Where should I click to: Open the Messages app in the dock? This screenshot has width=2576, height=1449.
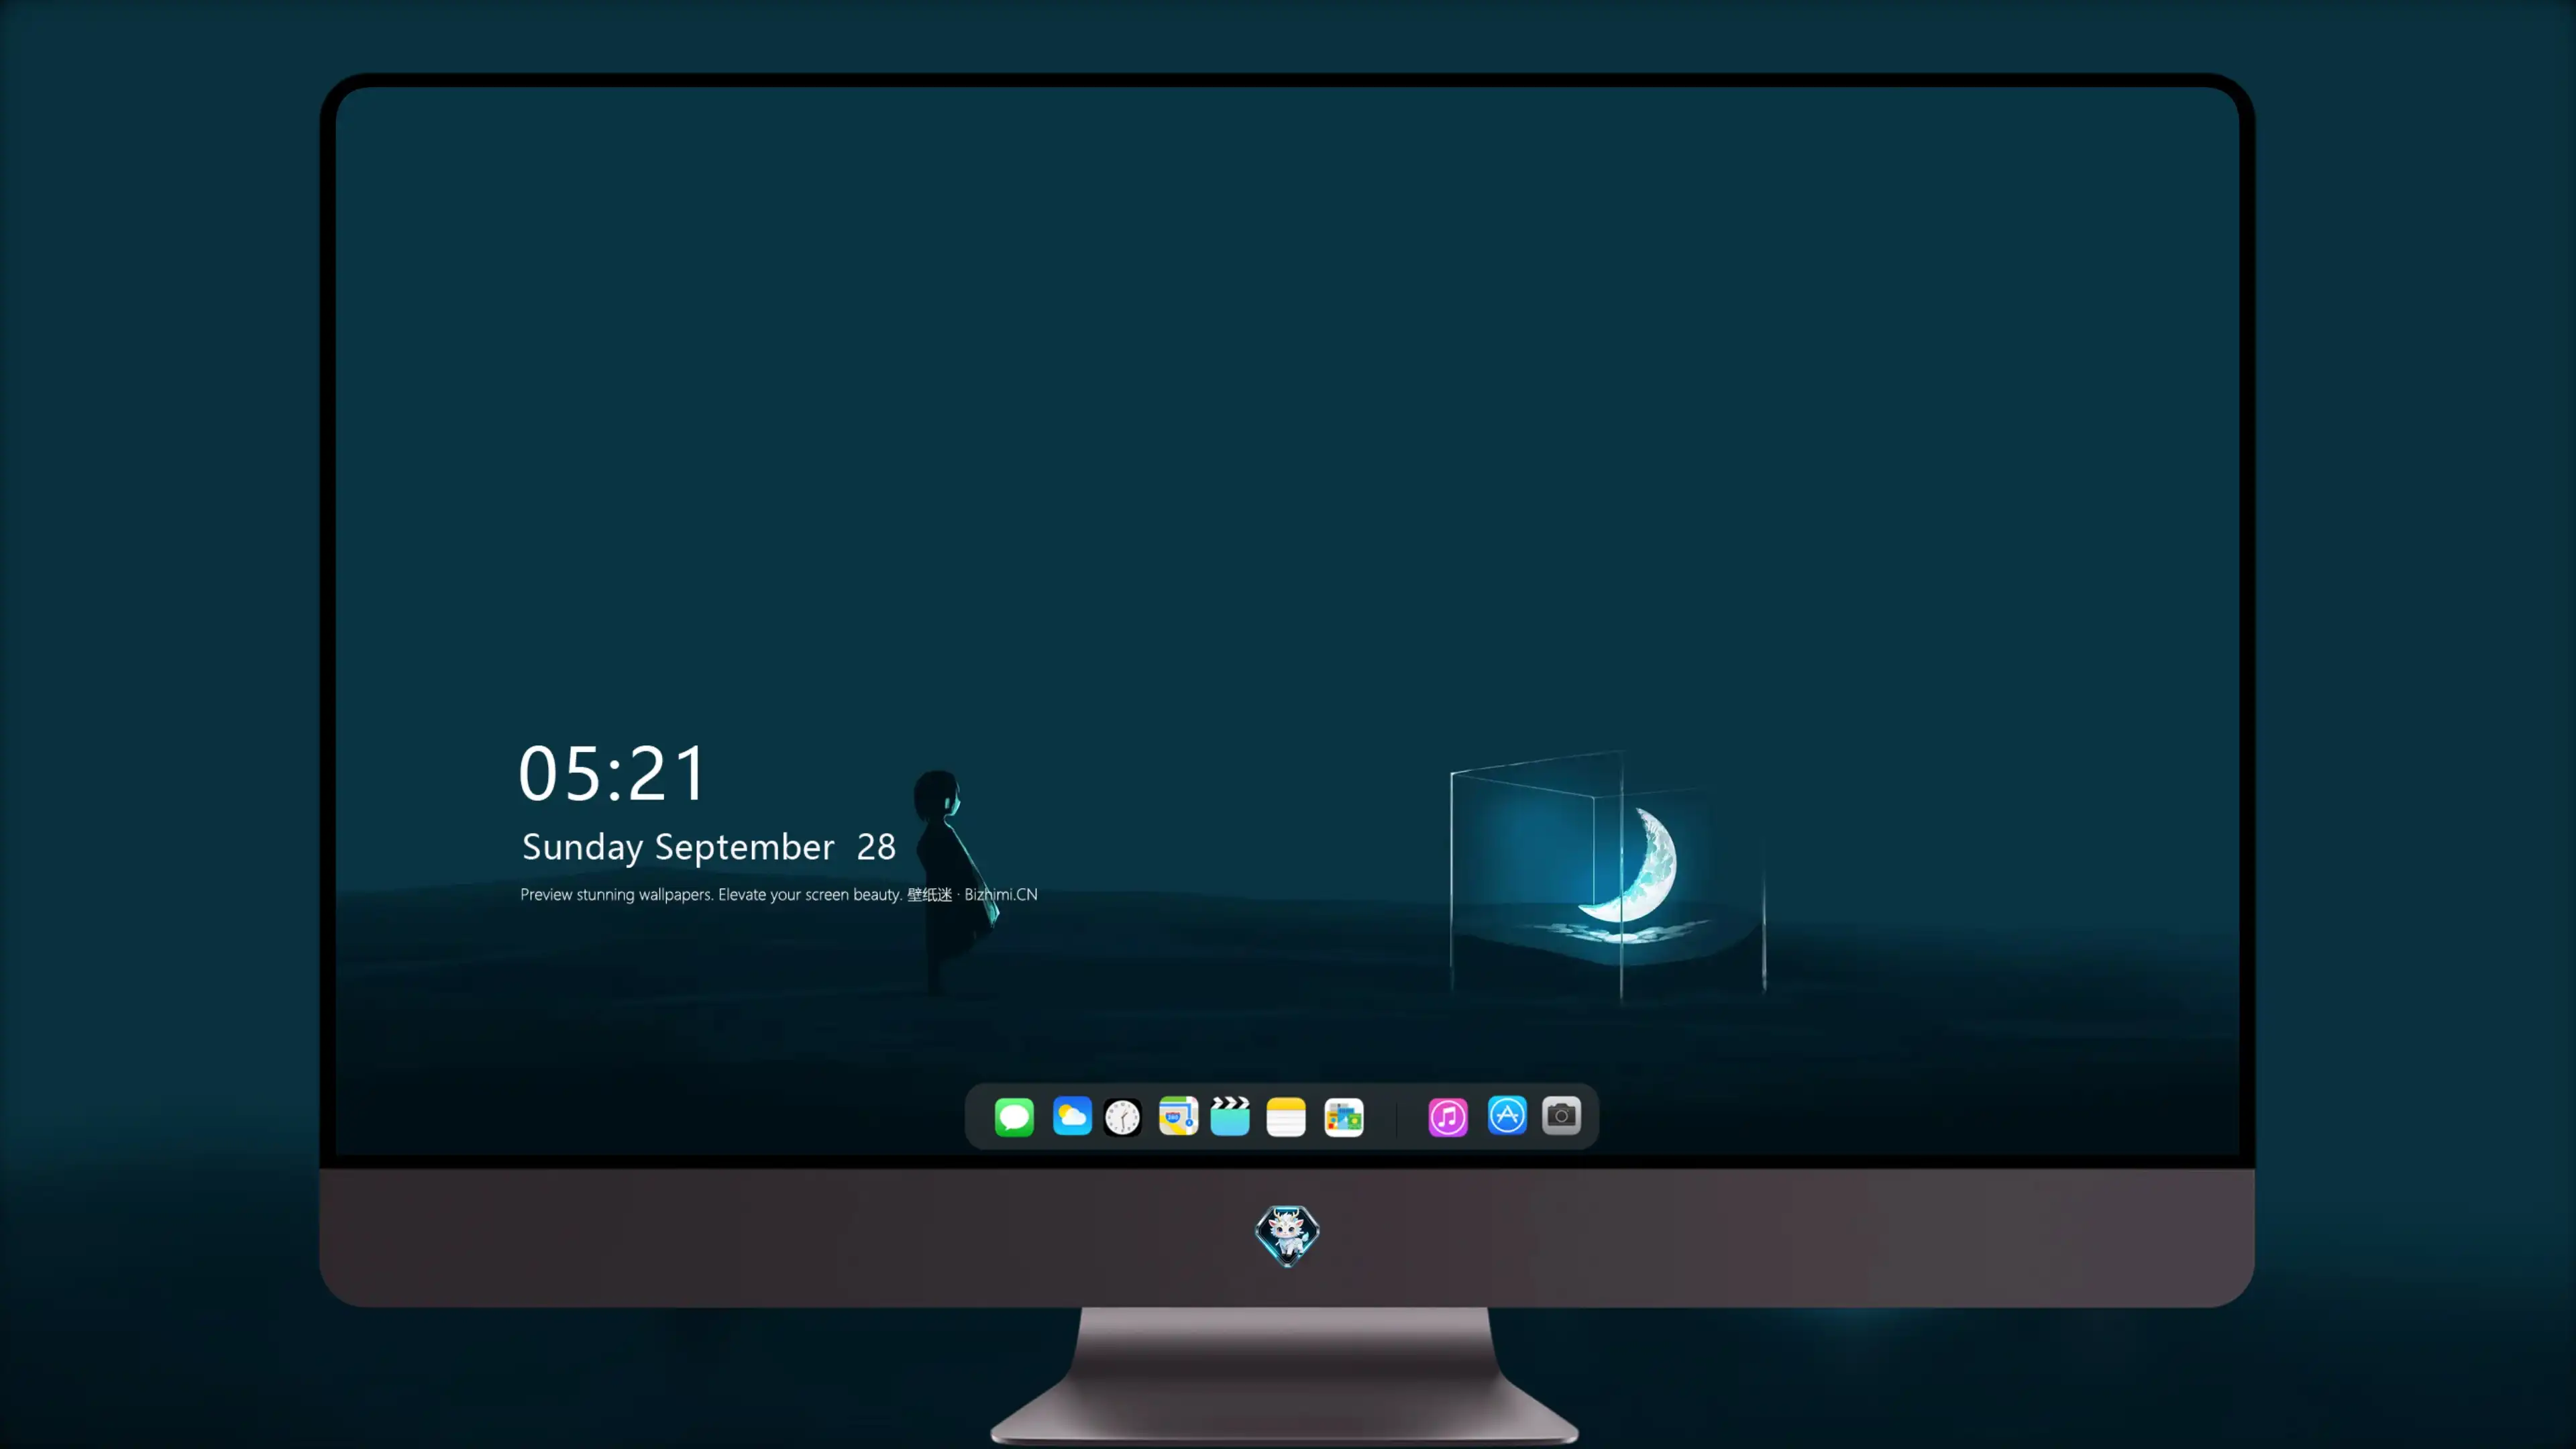pos(1014,1116)
